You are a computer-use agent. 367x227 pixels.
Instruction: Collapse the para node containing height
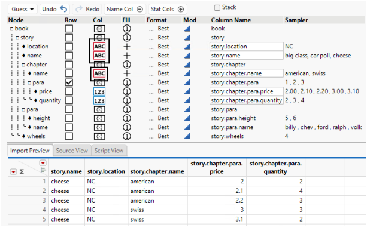23,109
